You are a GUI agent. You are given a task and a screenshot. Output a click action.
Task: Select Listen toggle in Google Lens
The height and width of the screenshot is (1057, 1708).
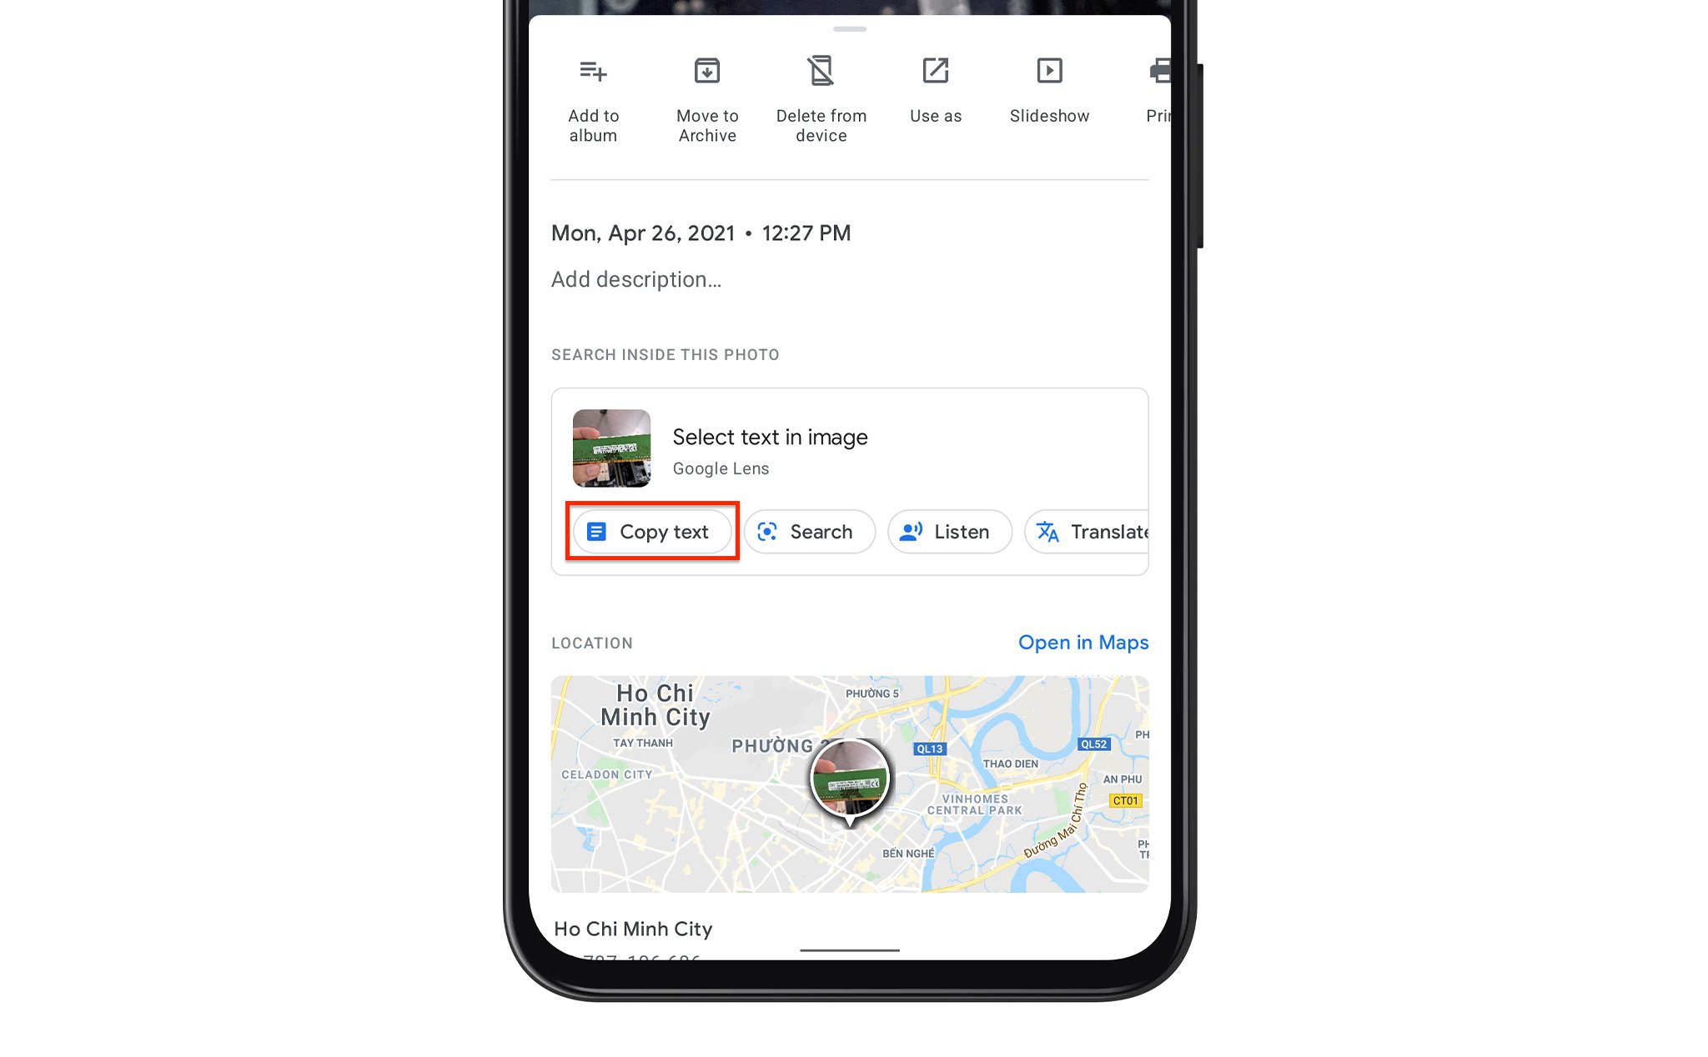pos(951,530)
